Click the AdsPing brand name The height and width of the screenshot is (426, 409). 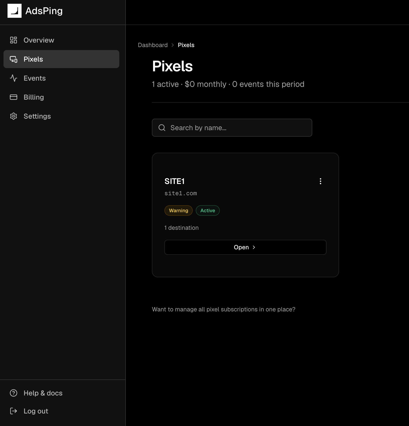pyautogui.click(x=44, y=11)
